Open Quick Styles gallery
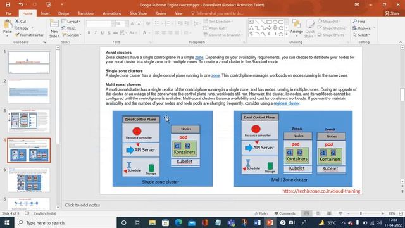405x228 pixels. 309,29
